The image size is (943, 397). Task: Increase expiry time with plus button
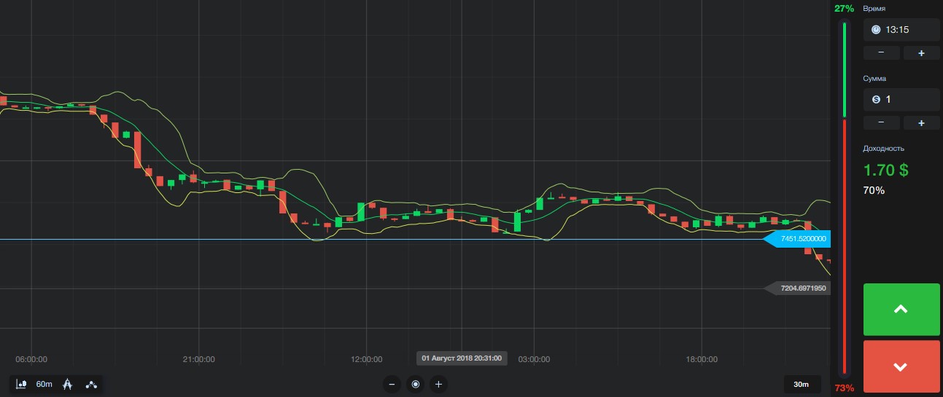(921, 53)
